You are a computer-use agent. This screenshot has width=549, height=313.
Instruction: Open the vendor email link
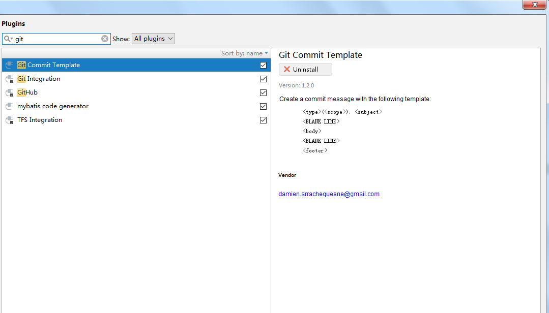point(329,194)
